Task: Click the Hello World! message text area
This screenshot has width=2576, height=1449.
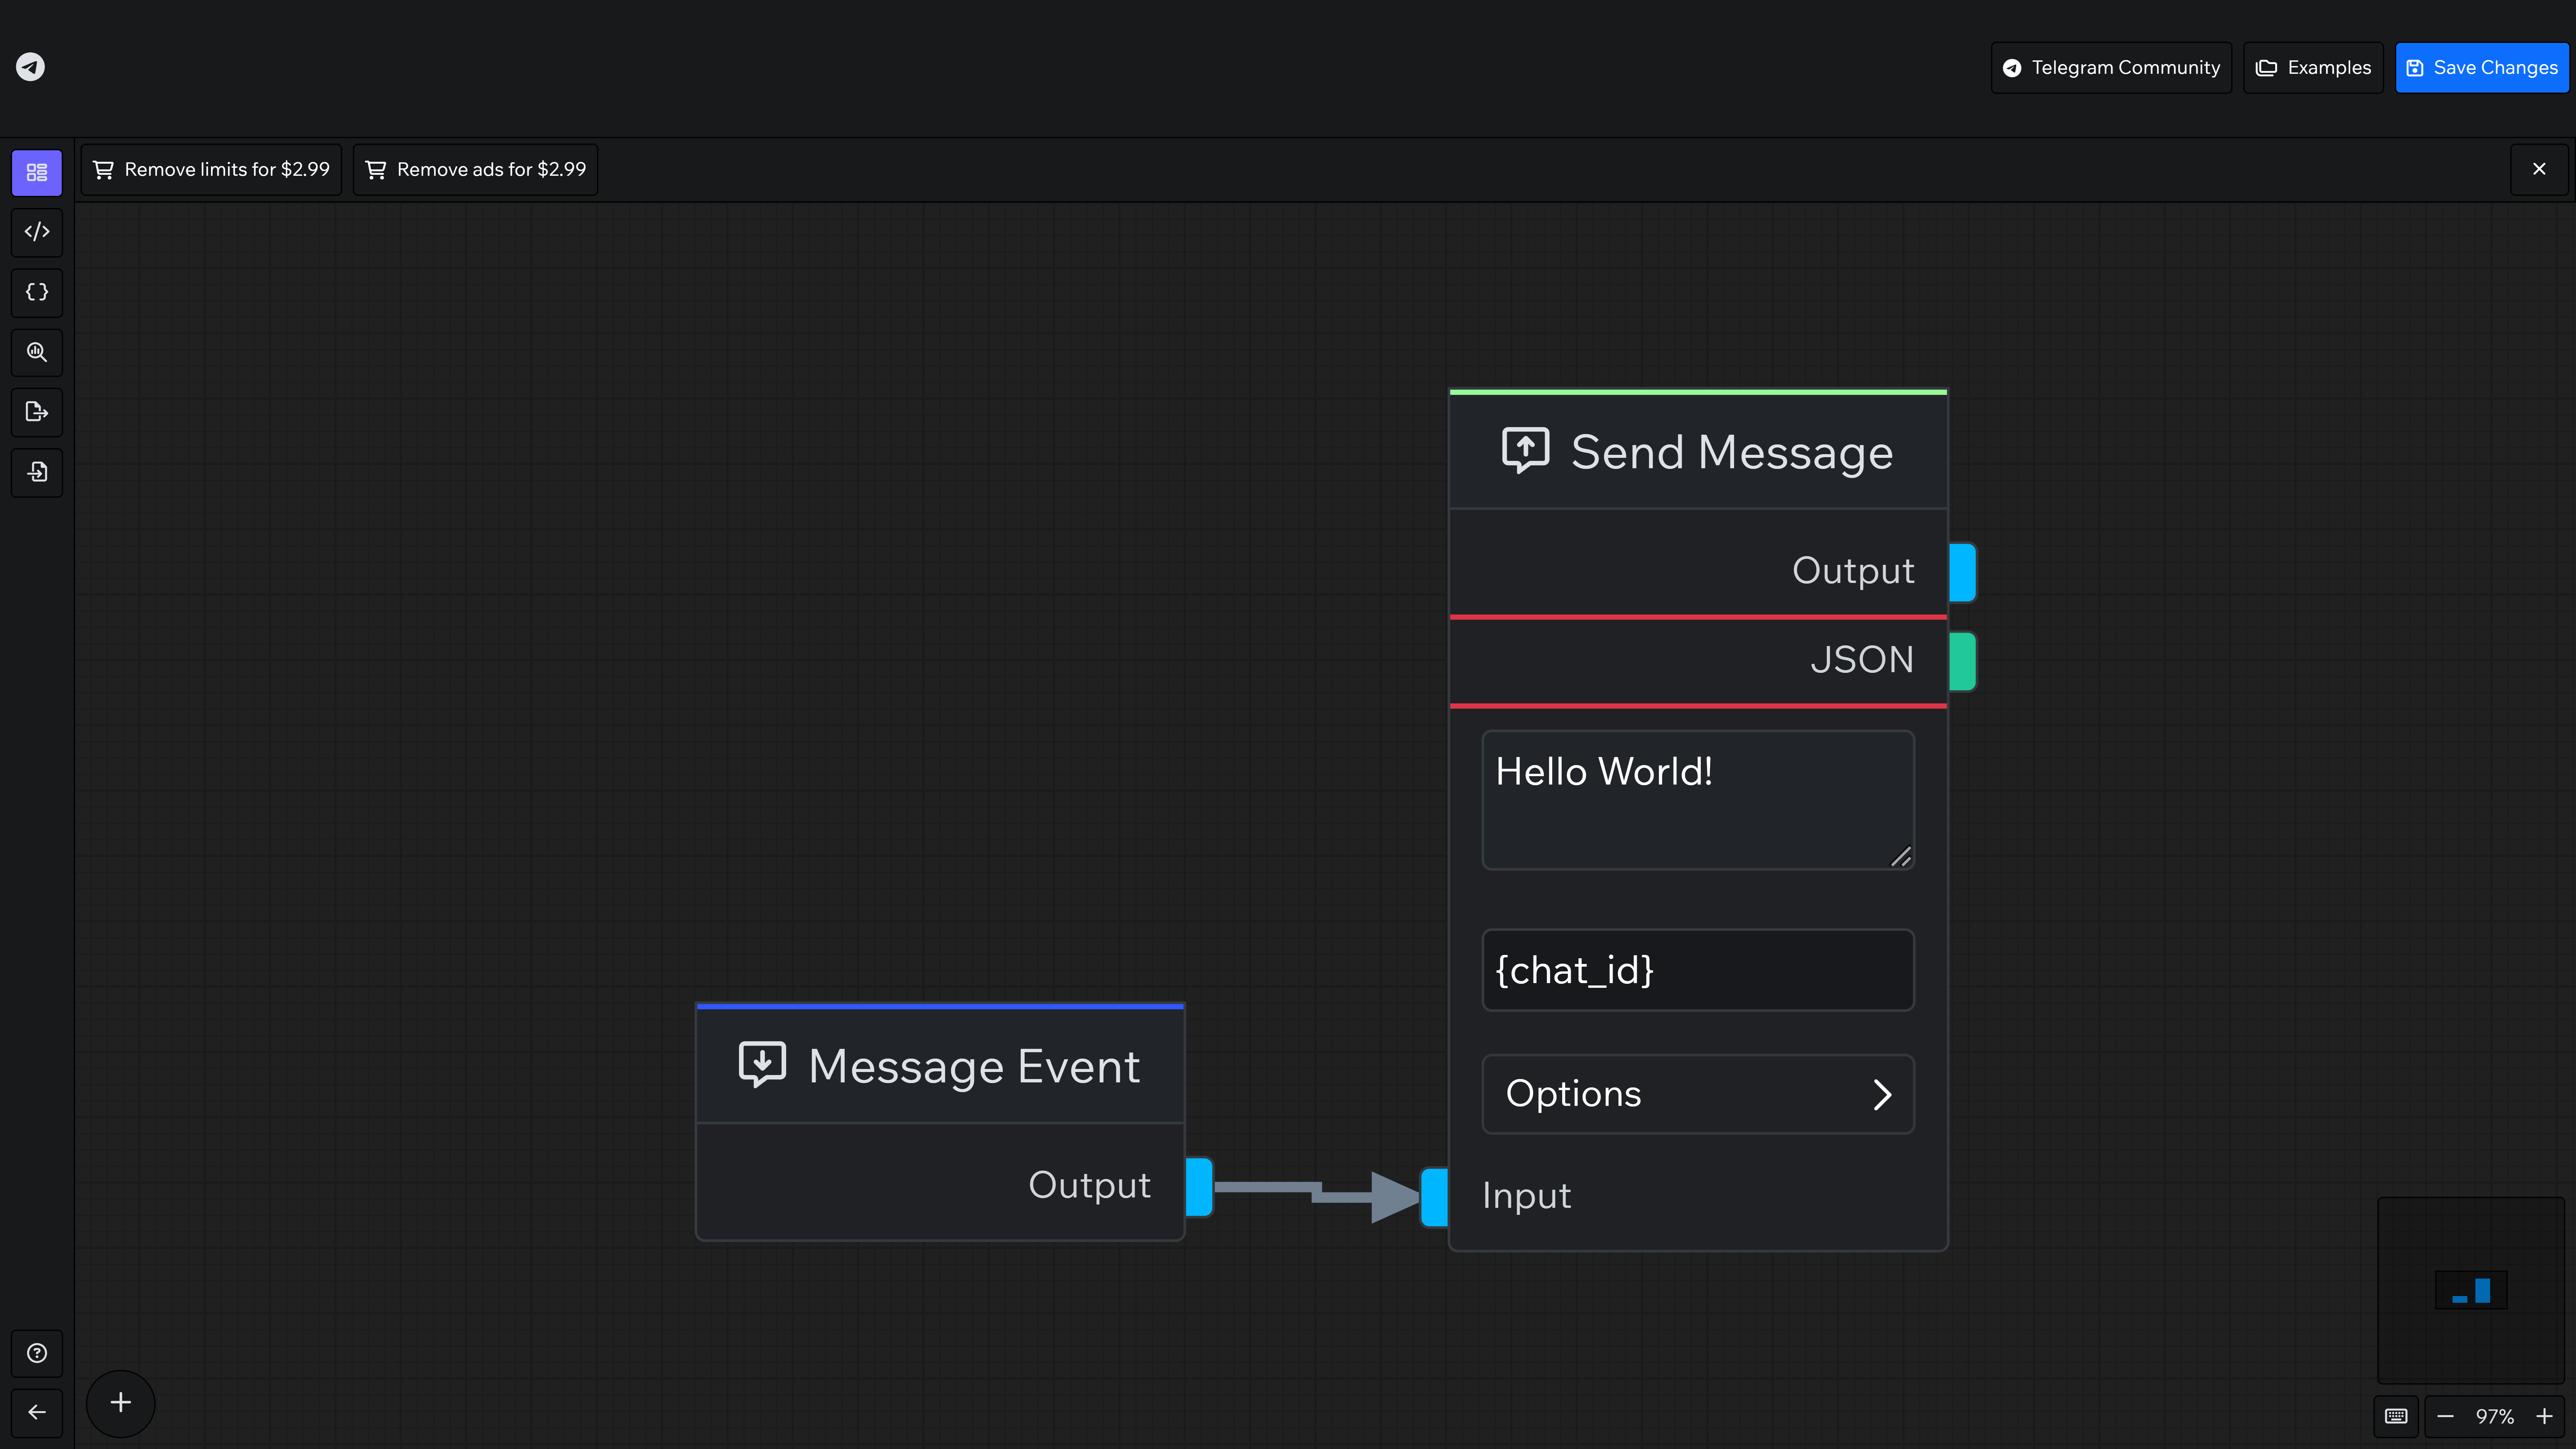Action: [1698, 800]
